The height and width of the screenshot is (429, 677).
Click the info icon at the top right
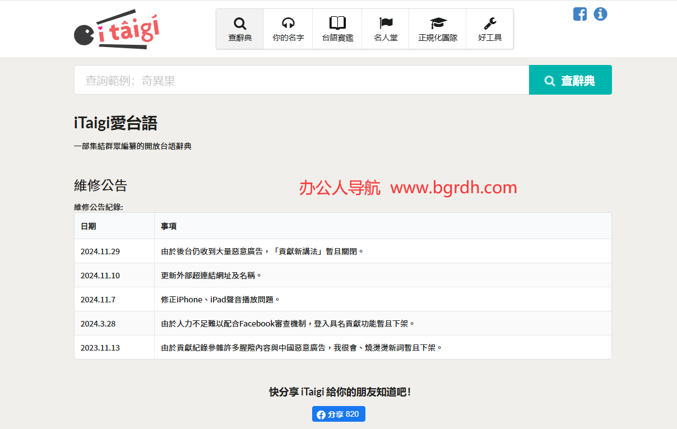[x=600, y=14]
